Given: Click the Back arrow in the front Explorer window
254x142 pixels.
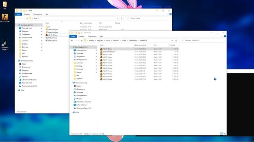Looking at the screenshot, I should point(72,41).
